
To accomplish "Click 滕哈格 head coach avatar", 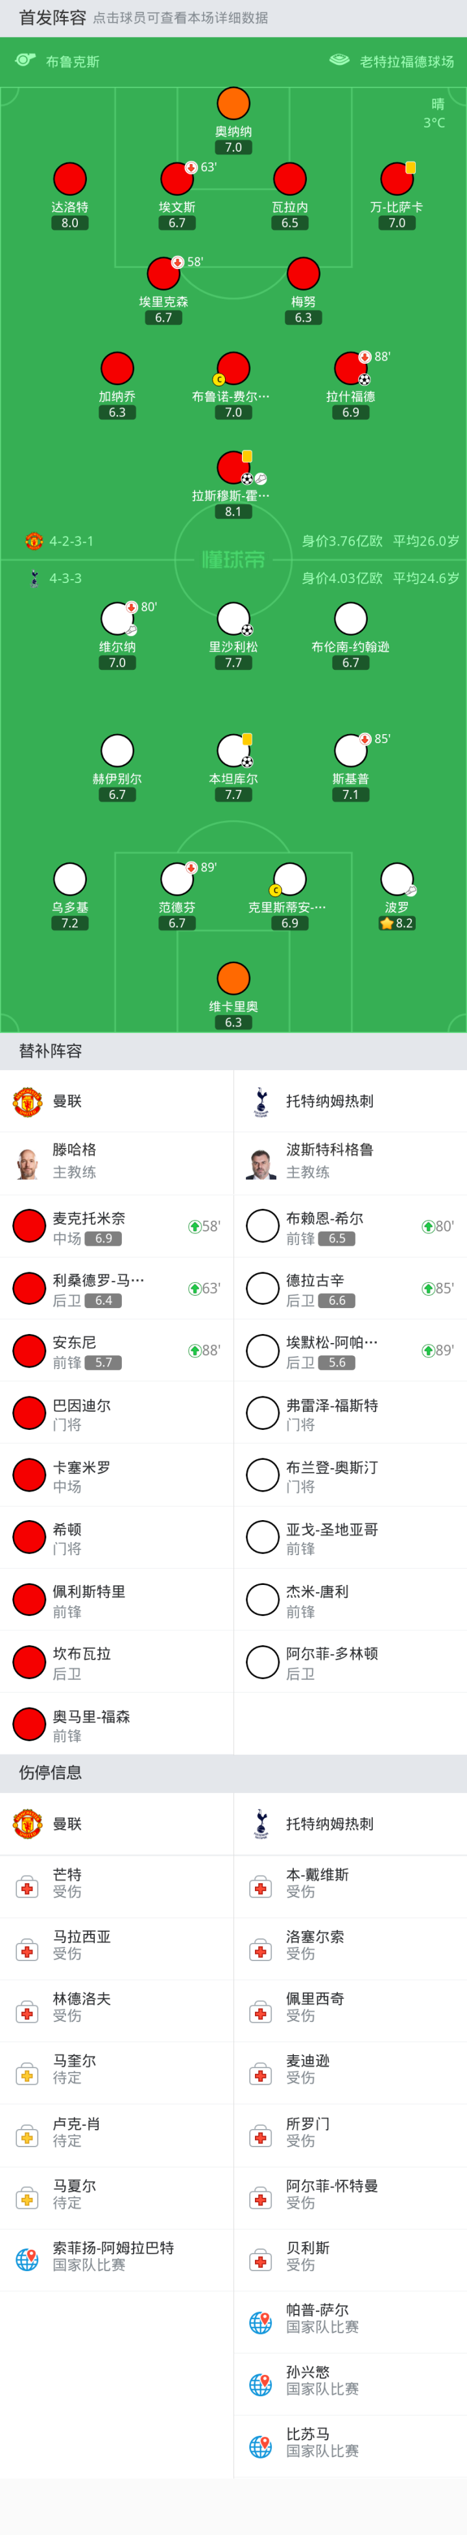I will (28, 1161).
